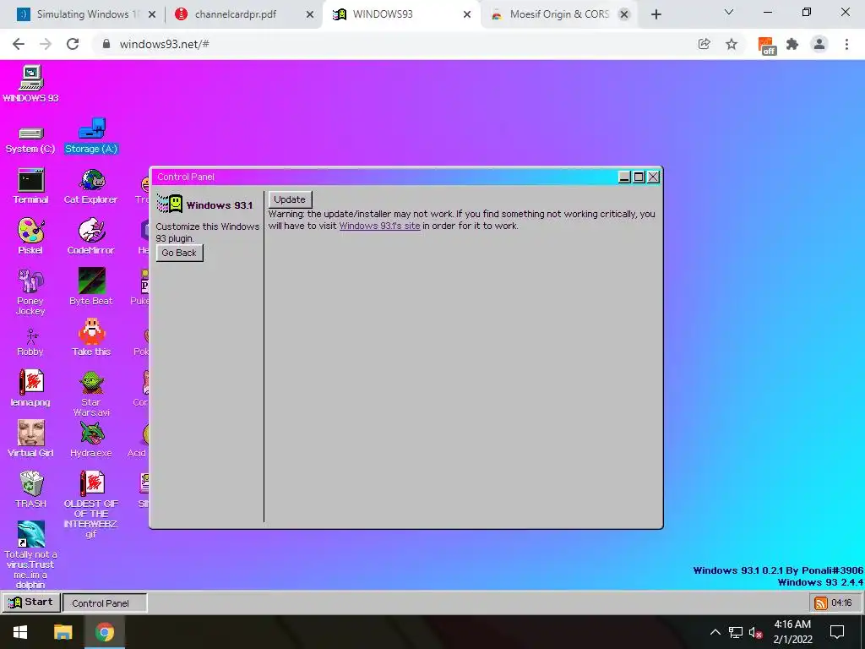Open the Windows 10 Start menu
The height and width of the screenshot is (649, 865).
tap(20, 632)
